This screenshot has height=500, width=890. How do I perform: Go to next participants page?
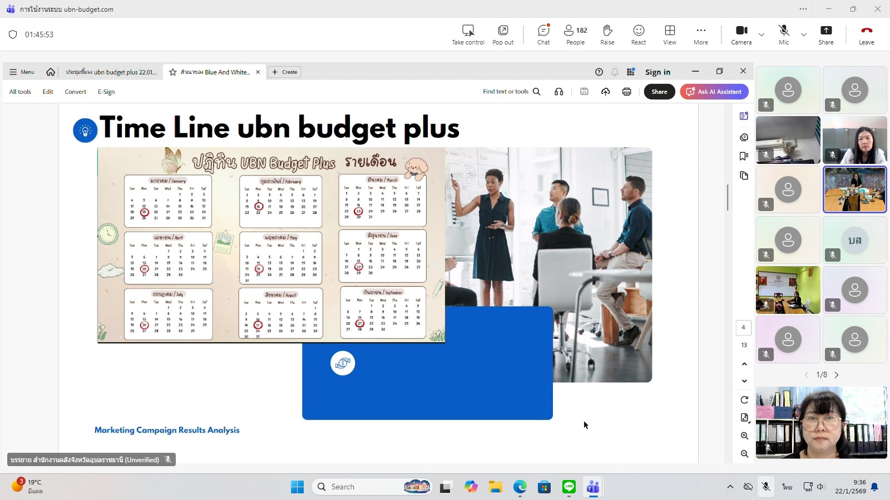(836, 375)
